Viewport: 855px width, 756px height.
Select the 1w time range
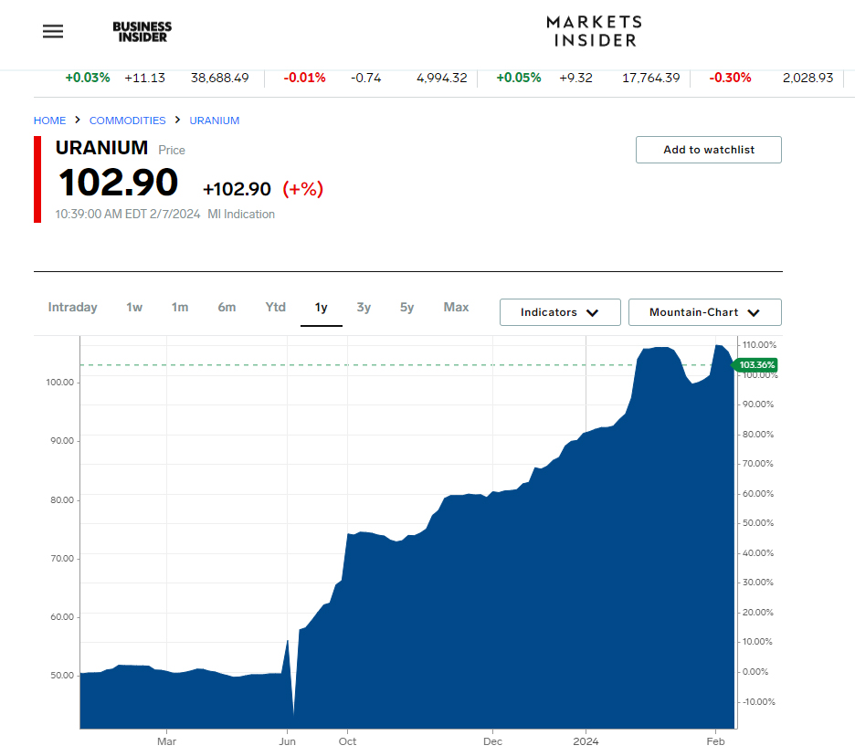tap(133, 307)
